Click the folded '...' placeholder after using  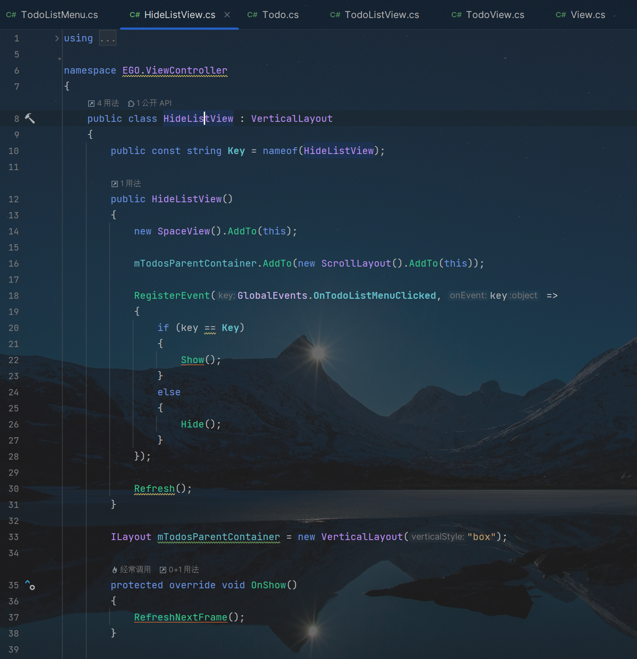click(107, 38)
